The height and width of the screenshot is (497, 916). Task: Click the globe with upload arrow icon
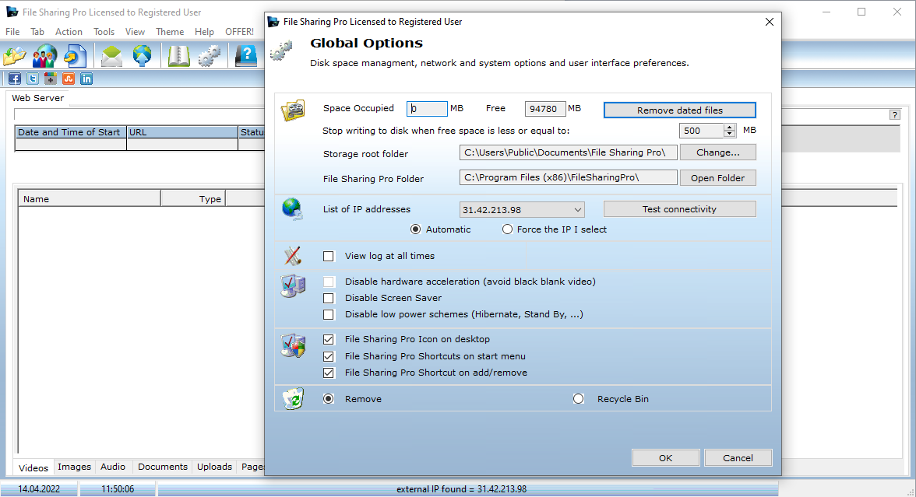142,56
